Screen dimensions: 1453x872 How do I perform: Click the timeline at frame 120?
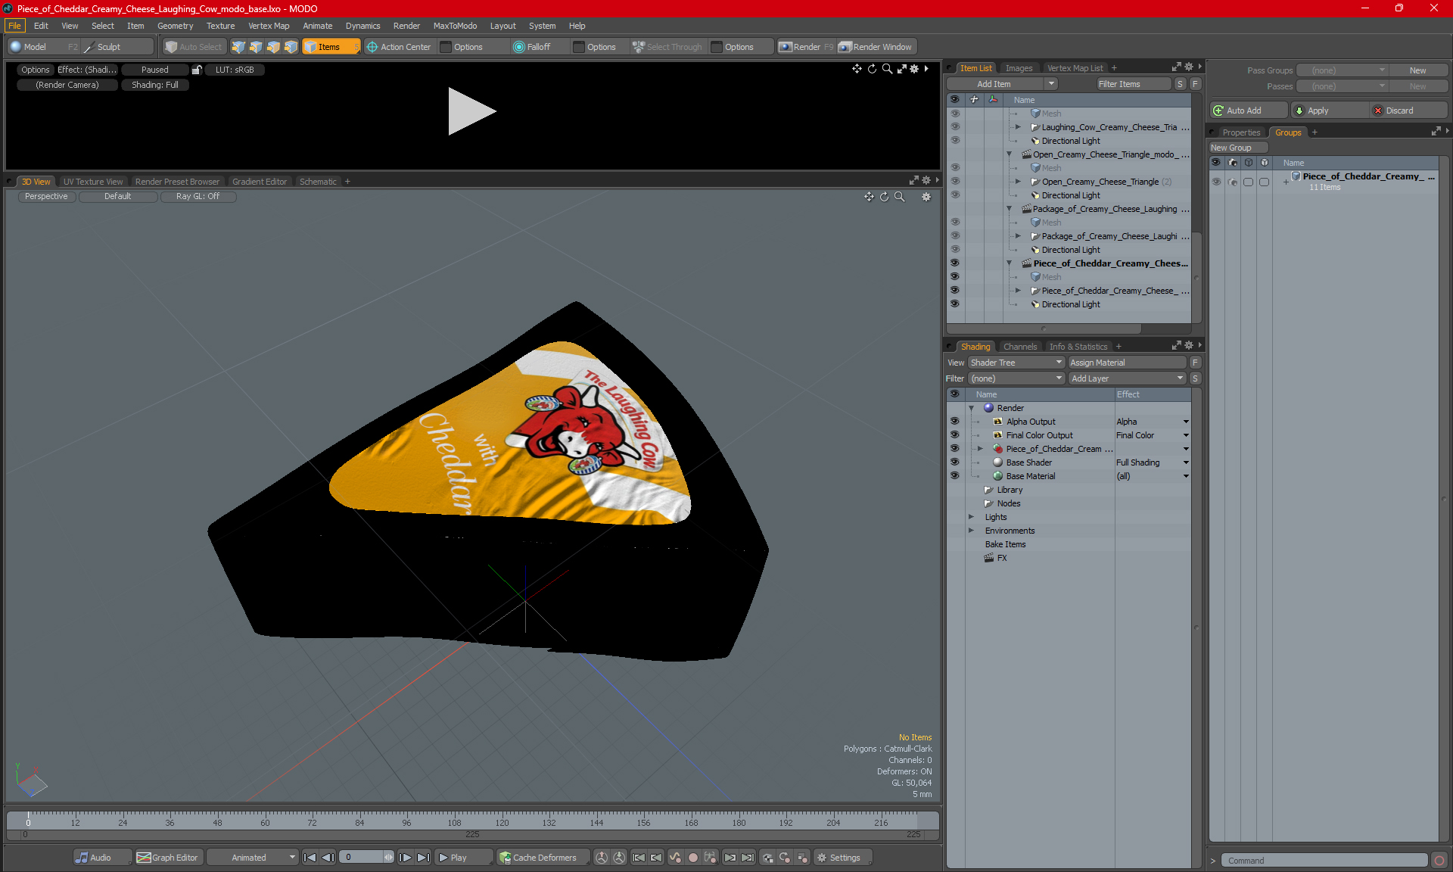[x=502, y=821]
